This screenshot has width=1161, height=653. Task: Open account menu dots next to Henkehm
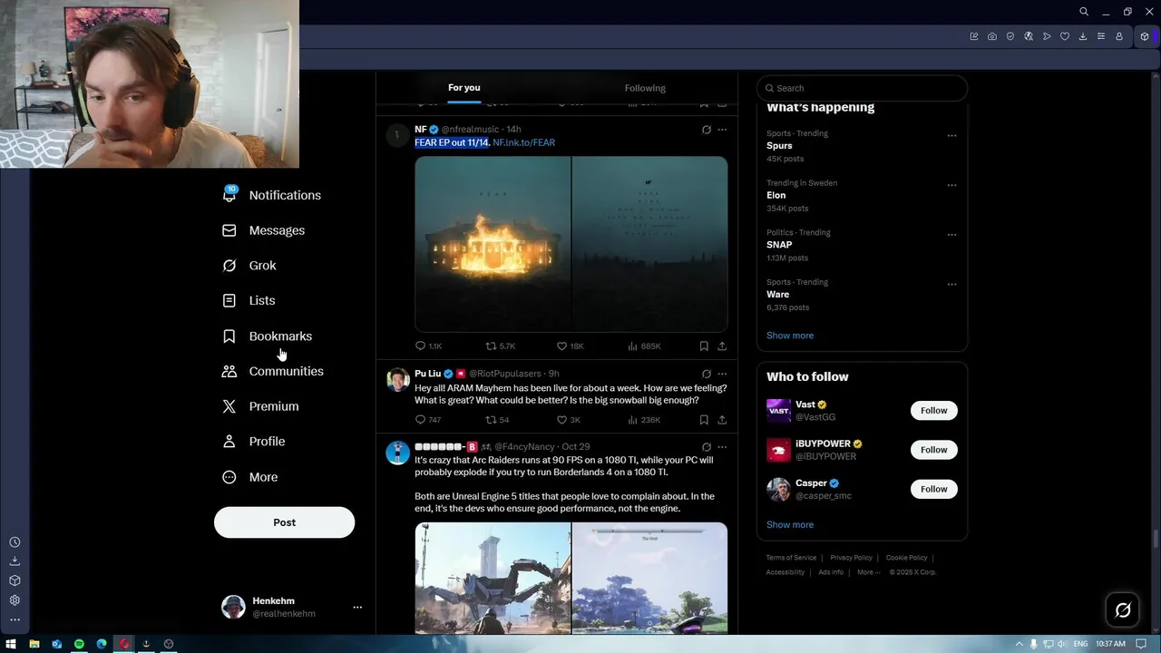point(357,608)
